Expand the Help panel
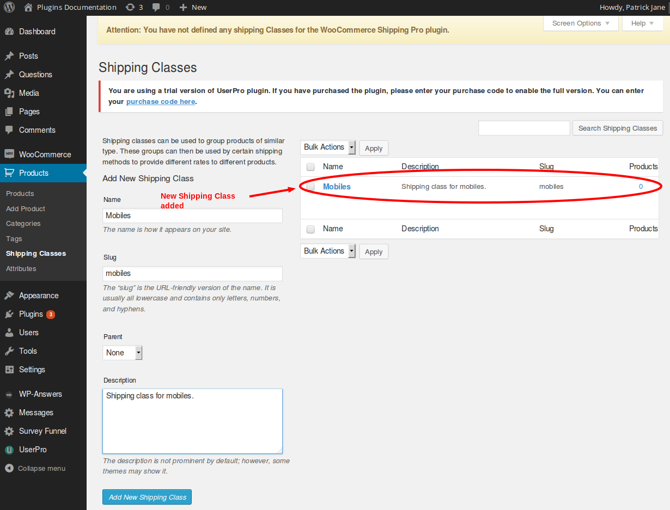 pyautogui.click(x=642, y=23)
